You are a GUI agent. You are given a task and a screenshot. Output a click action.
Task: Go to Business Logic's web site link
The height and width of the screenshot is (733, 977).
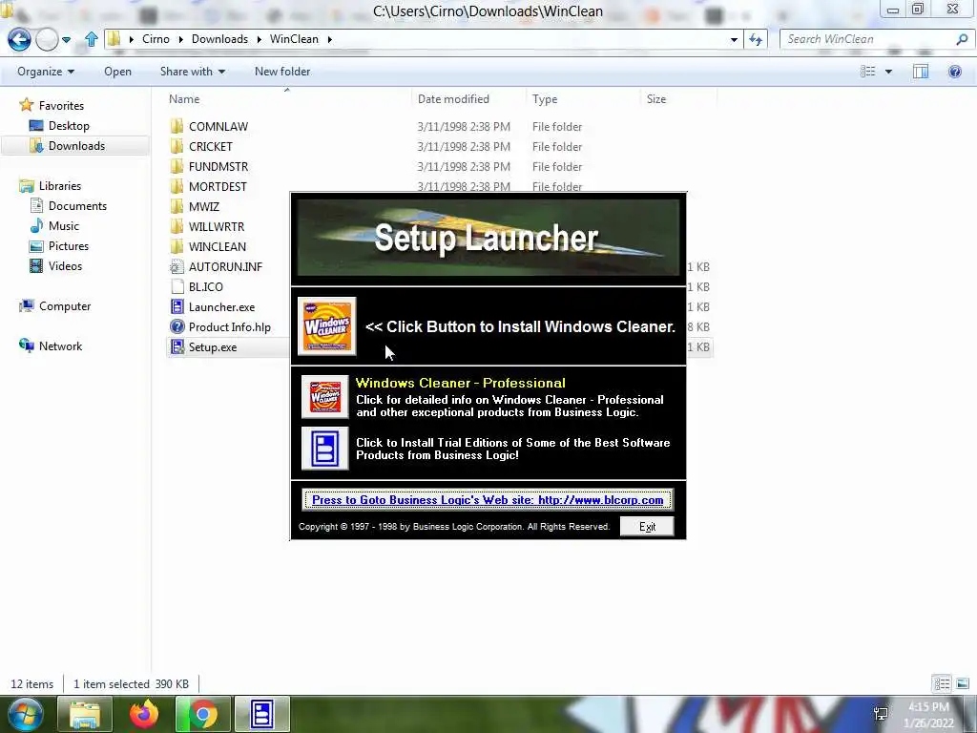pos(488,500)
